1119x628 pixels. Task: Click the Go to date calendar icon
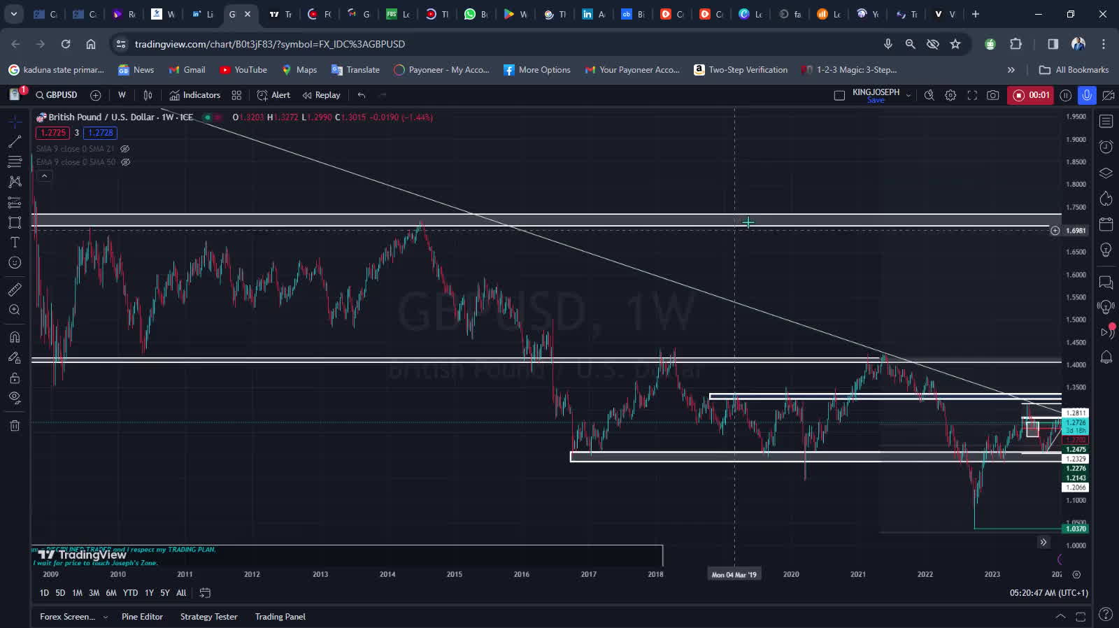tap(205, 593)
